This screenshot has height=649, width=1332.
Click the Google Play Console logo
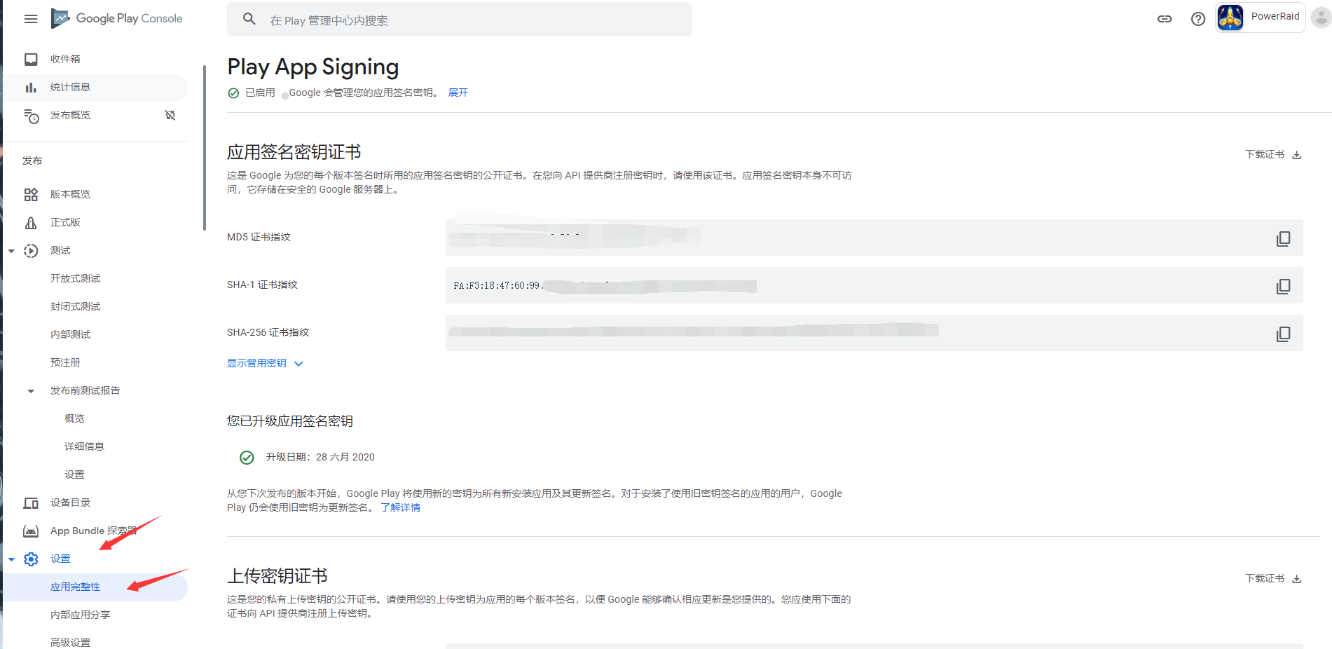click(117, 18)
